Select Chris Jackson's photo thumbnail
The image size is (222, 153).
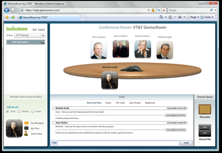pyautogui.click(x=98, y=50)
